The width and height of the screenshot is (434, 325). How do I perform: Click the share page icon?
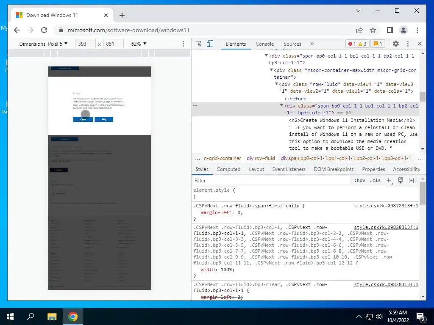tap(359, 30)
